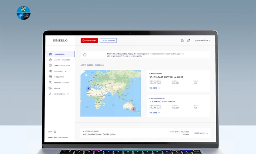Open the Documents sidebar icon
256x154 pixels.
50,77
